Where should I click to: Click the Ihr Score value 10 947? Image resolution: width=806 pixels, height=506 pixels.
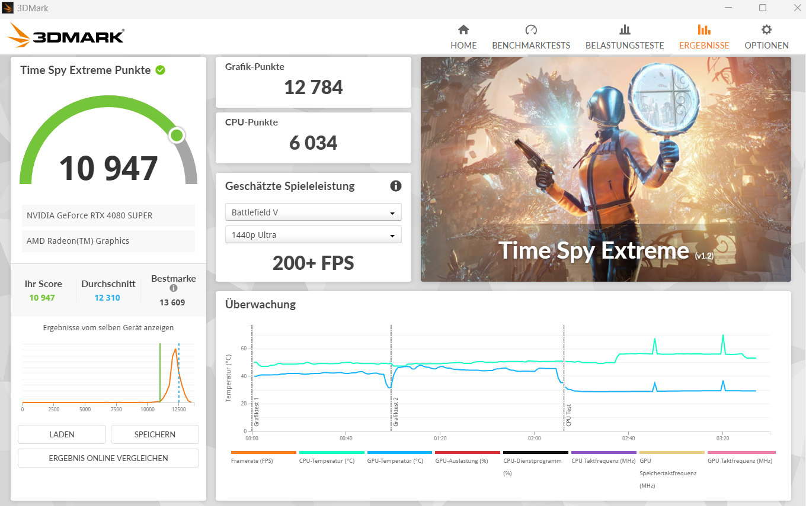(x=42, y=298)
